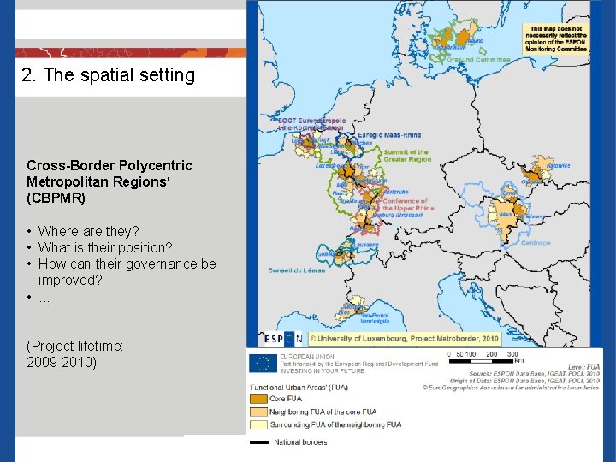The image size is (616, 462).
Task: Click the 'Level: FUA' source note
Action: pos(583,366)
